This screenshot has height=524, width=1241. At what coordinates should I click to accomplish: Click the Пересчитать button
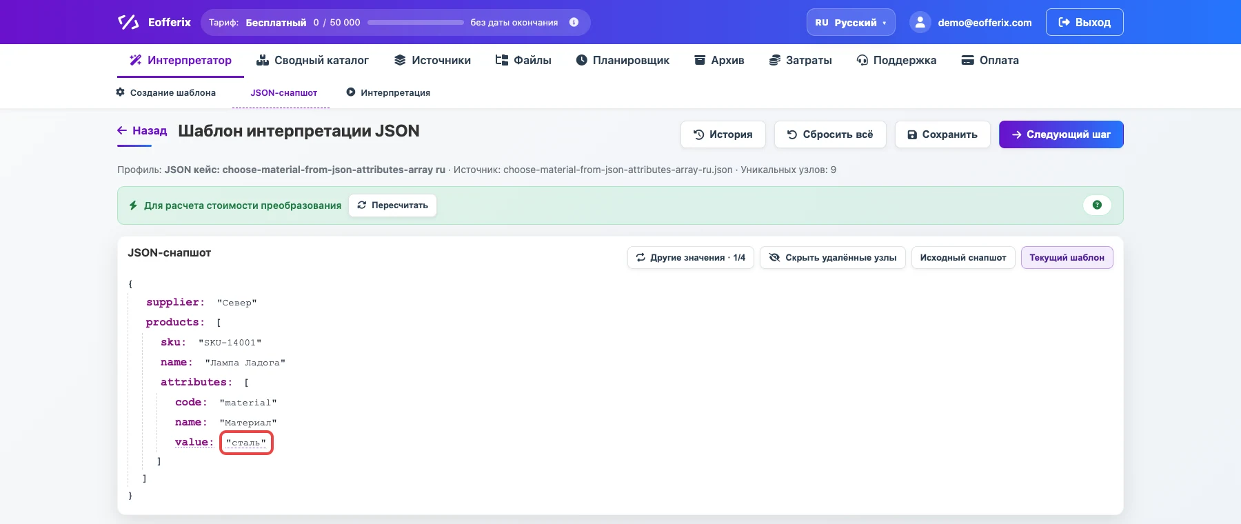pos(392,205)
